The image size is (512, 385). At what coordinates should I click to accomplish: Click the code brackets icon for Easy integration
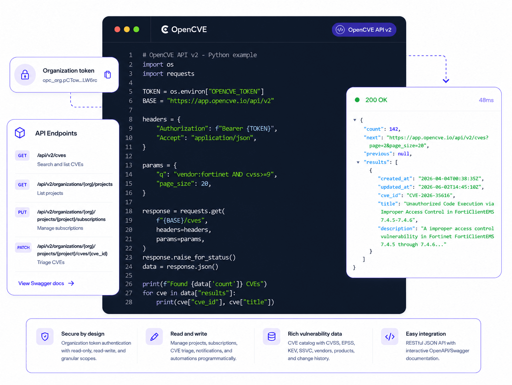click(390, 337)
